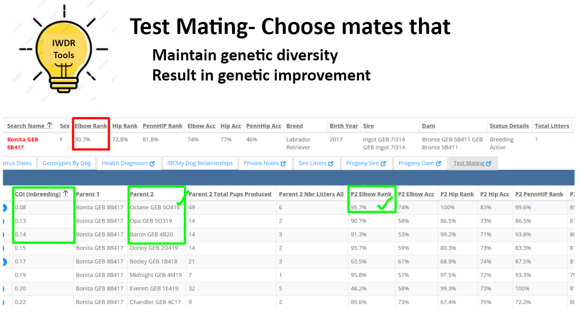Switch to Genotypes By Dog tab

[67, 163]
